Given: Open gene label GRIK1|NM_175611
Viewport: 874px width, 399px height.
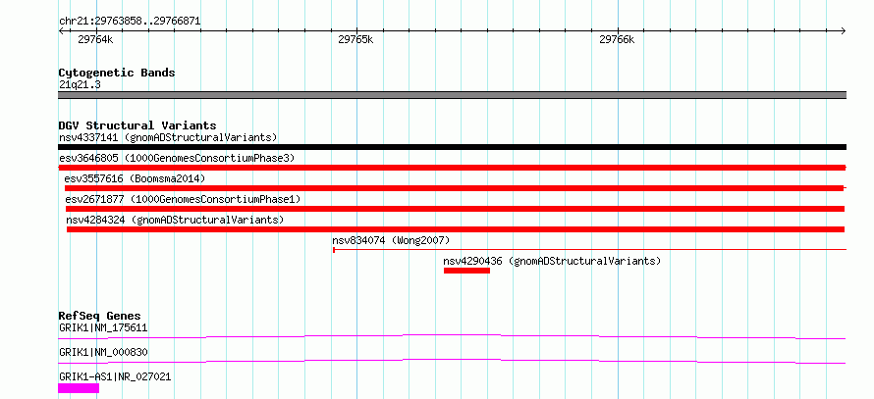Looking at the screenshot, I should (103, 327).
